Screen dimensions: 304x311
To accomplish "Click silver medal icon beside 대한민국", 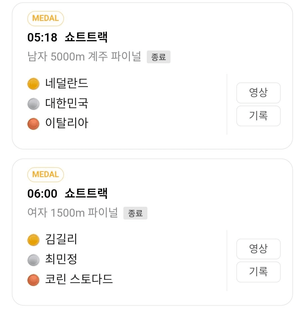I will coord(33,104).
